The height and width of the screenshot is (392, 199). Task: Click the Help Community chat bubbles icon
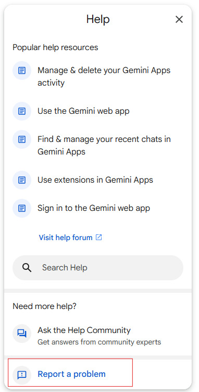(x=22, y=334)
